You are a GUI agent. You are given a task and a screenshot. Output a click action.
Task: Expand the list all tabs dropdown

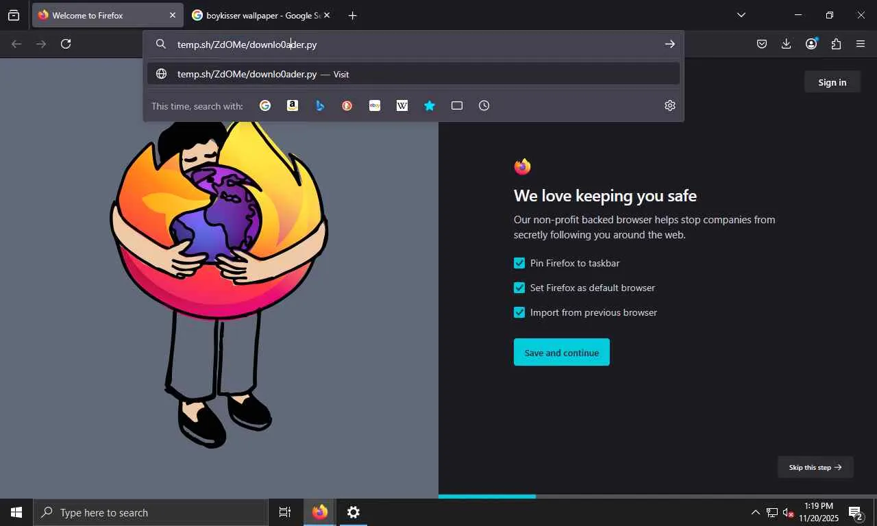tap(741, 15)
